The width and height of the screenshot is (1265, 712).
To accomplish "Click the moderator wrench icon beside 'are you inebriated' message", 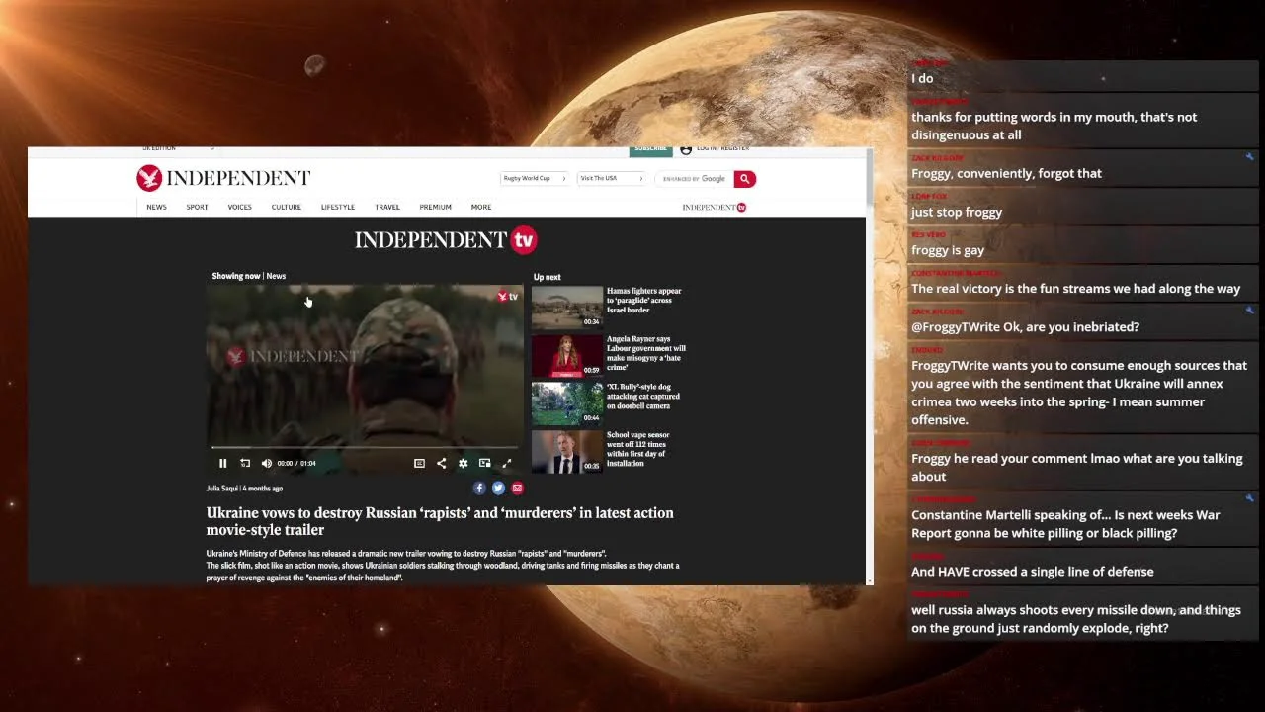I will point(1250,311).
